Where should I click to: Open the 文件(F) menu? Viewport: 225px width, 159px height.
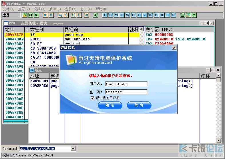[x=9, y=9]
